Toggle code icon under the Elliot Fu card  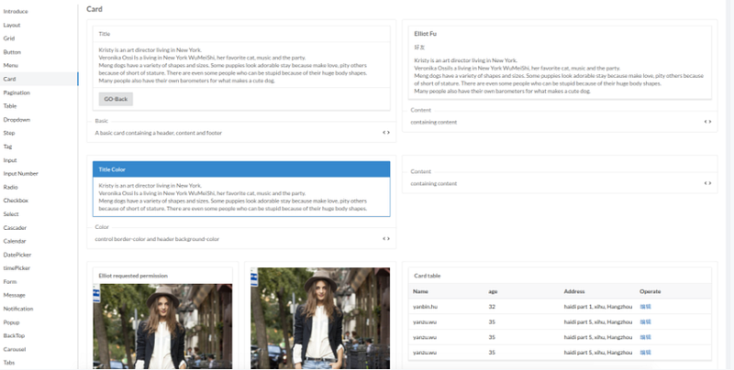click(x=707, y=122)
